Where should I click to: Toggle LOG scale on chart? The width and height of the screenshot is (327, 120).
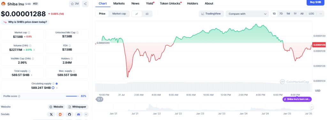click(x=311, y=14)
